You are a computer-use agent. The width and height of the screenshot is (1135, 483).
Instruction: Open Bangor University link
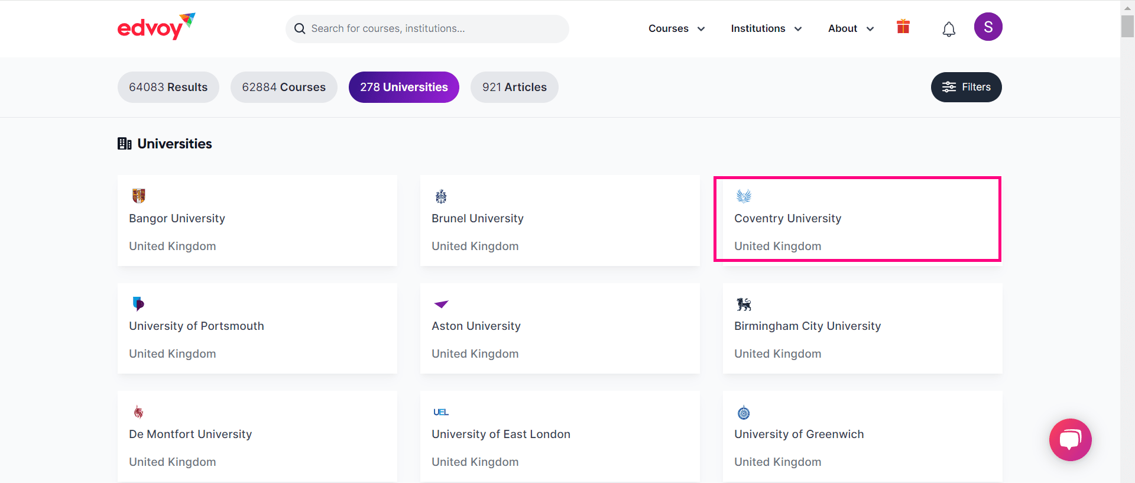pos(177,218)
